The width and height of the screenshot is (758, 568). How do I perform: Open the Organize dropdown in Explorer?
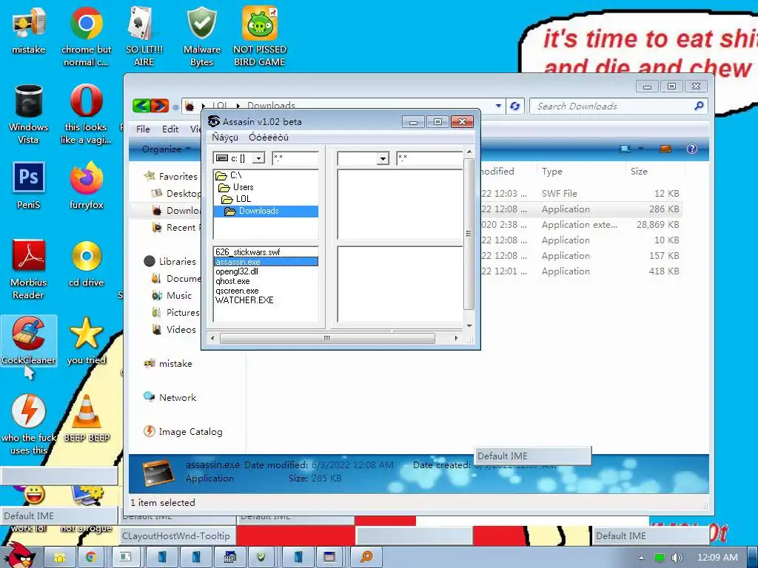pyautogui.click(x=166, y=149)
